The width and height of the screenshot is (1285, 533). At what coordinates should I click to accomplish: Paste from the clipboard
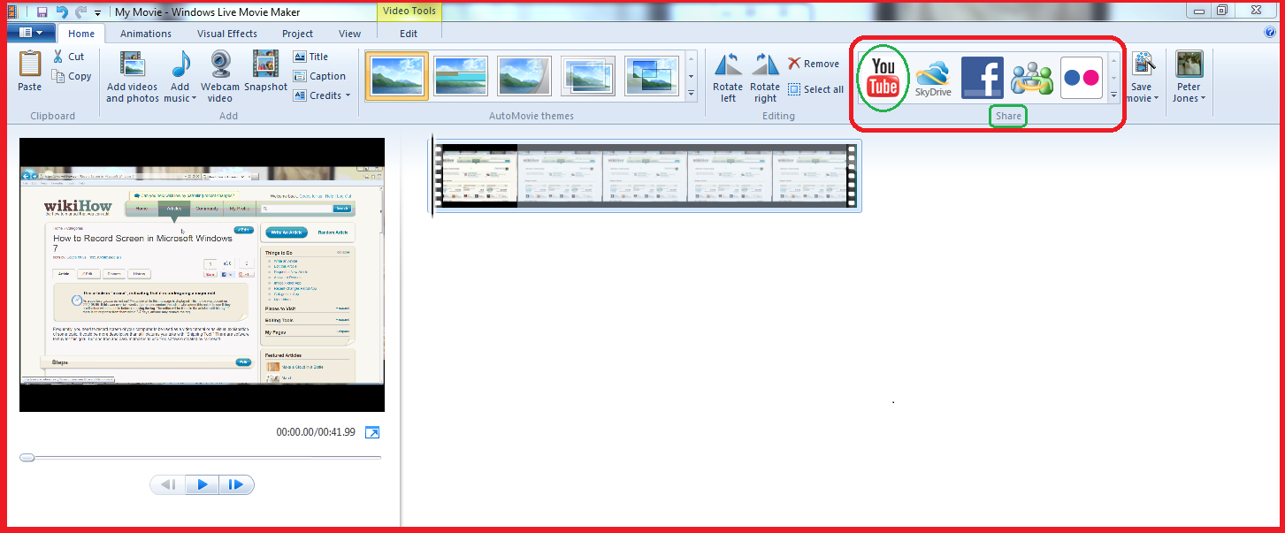(29, 71)
